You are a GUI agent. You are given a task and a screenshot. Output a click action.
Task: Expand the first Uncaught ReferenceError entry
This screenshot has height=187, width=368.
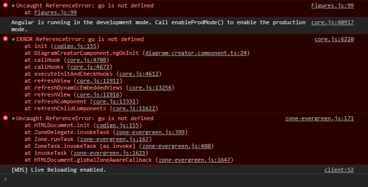point(13,5)
